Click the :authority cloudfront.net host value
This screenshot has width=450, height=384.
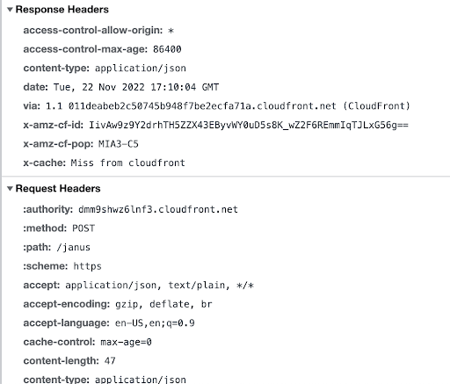click(158, 209)
